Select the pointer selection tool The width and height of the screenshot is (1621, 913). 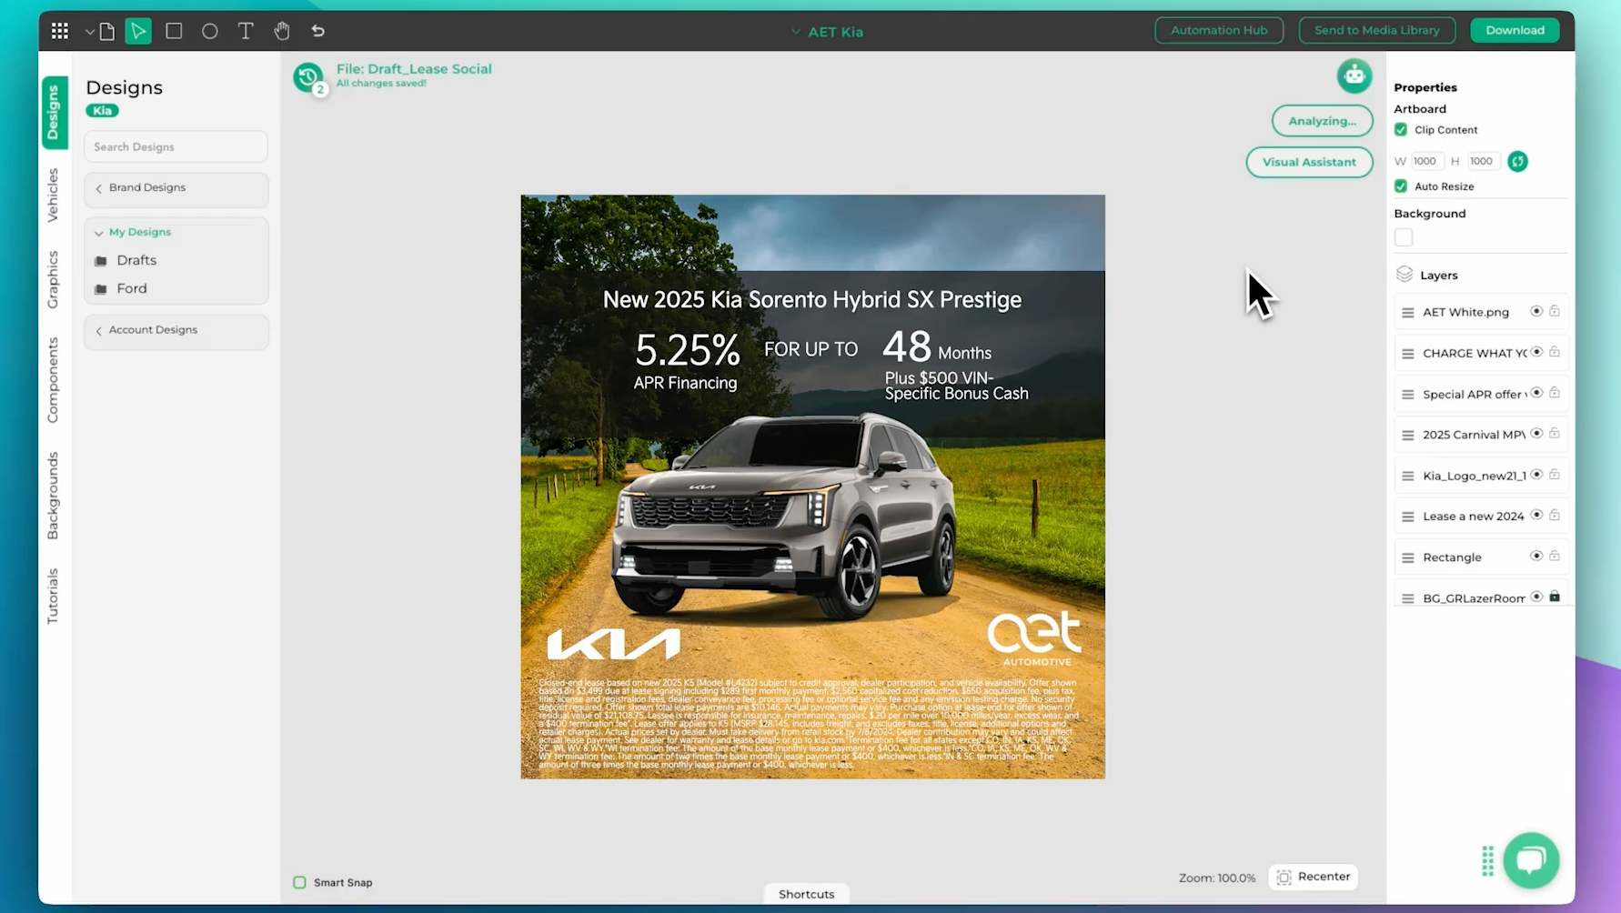point(138,31)
